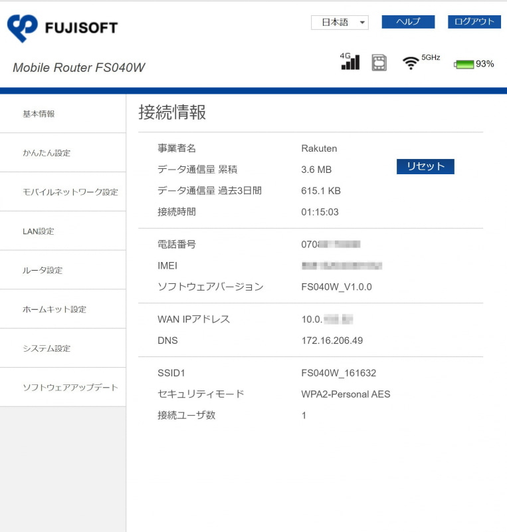Go to LAN設定 in the sidebar
Viewport: 507px width, 532px height.
(x=62, y=231)
